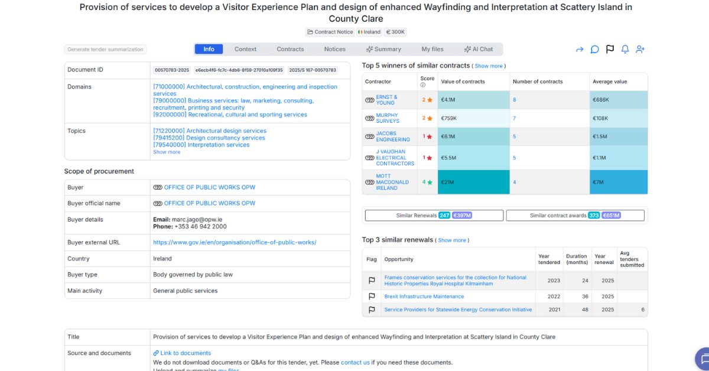Click the notification bell icon
The height and width of the screenshot is (371, 709).
tap(625, 50)
